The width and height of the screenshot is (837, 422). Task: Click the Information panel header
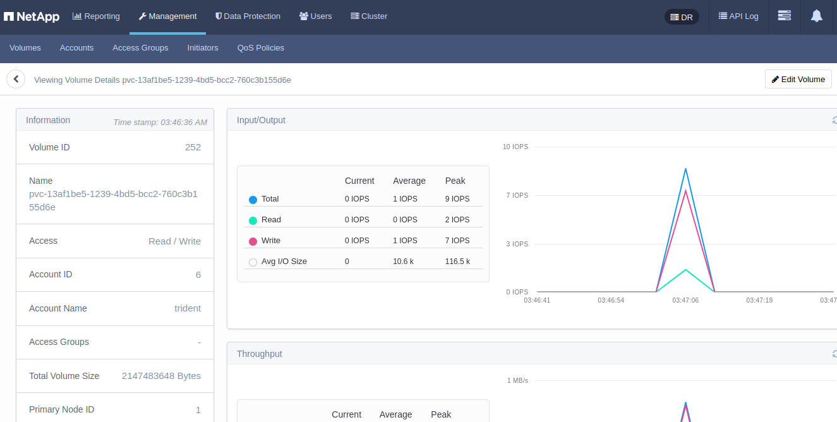[x=115, y=120]
